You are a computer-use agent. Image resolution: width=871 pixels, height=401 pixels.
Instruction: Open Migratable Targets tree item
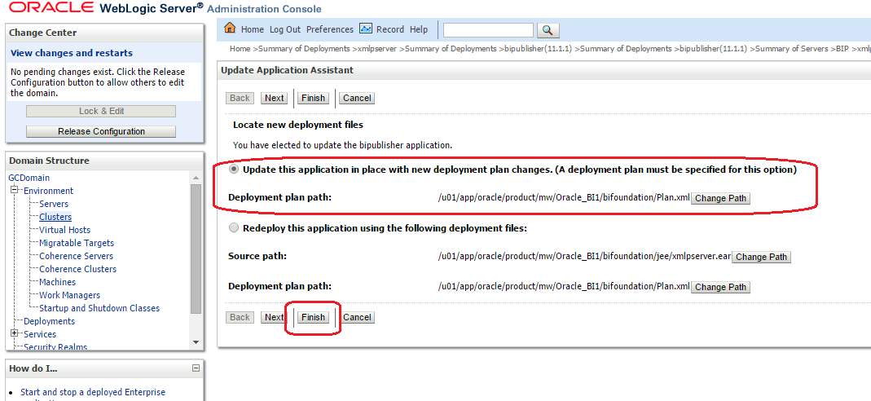(x=77, y=243)
